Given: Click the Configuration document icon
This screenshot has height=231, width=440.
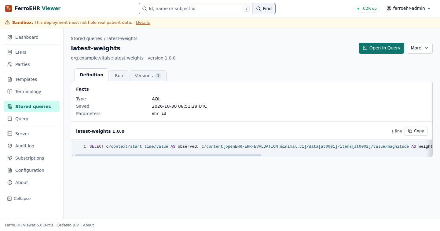Looking at the screenshot, I should click(x=10, y=170).
